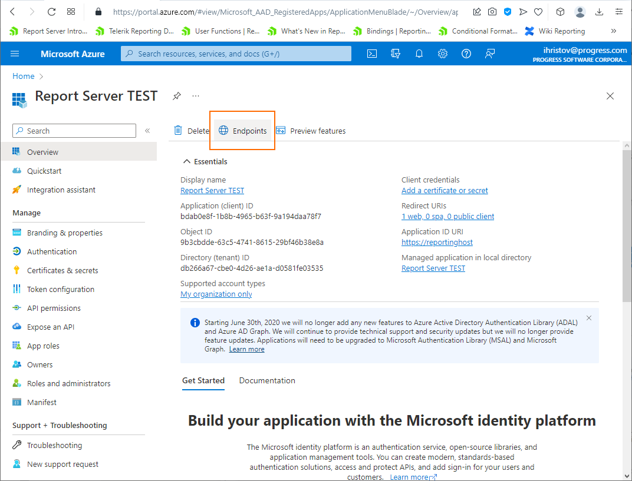632x481 pixels.
Task: Open Endpoints from the command bar
Action: [x=243, y=130]
